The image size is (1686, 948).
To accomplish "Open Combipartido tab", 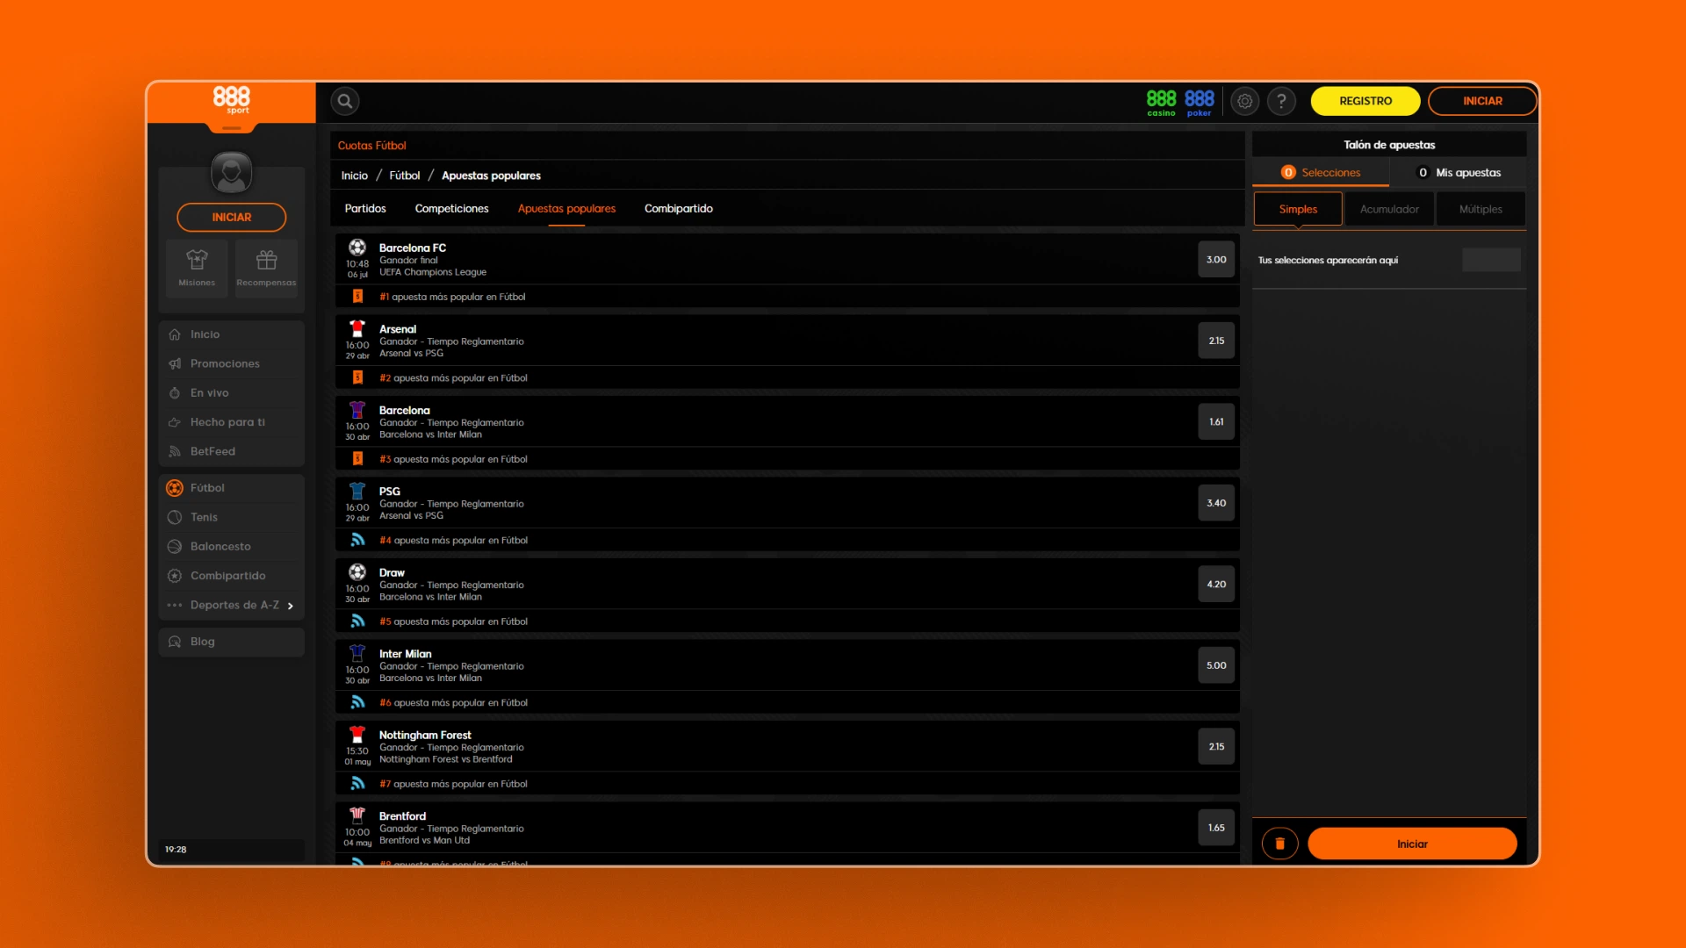I will point(679,209).
